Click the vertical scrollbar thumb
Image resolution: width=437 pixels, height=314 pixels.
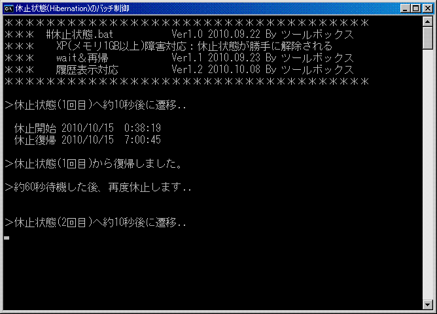[427, 38]
